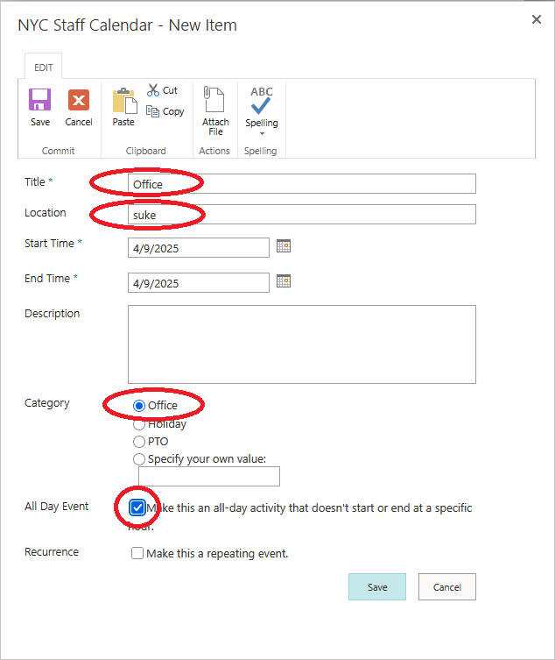Screen dimensions: 555x660
Task: Expand the Spelling dropdown arrow
Action: coord(261,134)
